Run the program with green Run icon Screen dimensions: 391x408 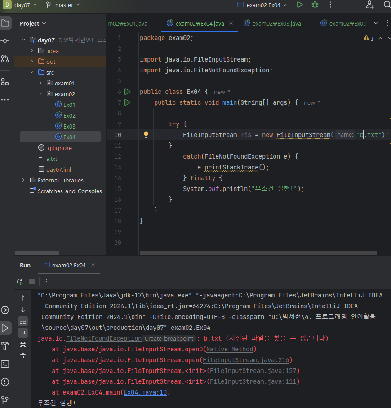[x=300, y=5]
